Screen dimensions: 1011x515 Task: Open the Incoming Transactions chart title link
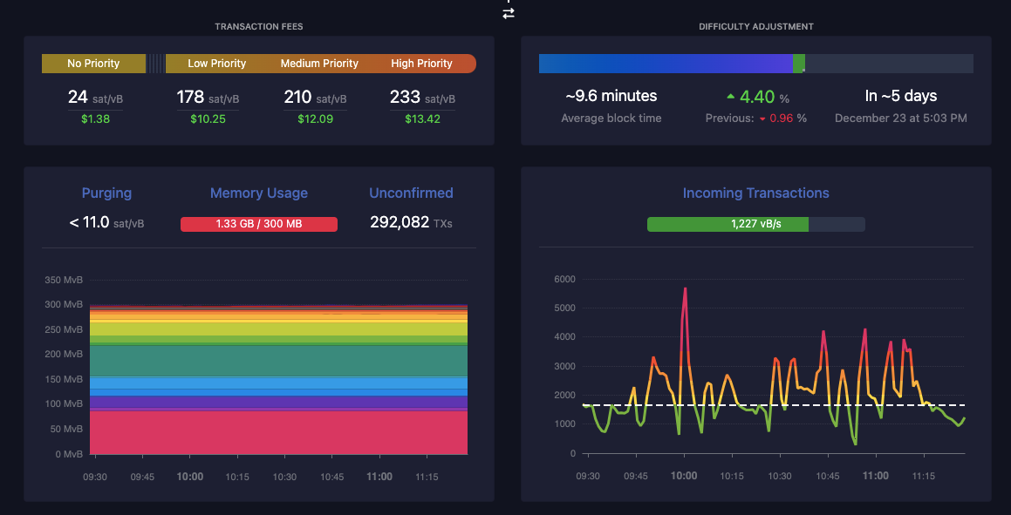coord(755,193)
